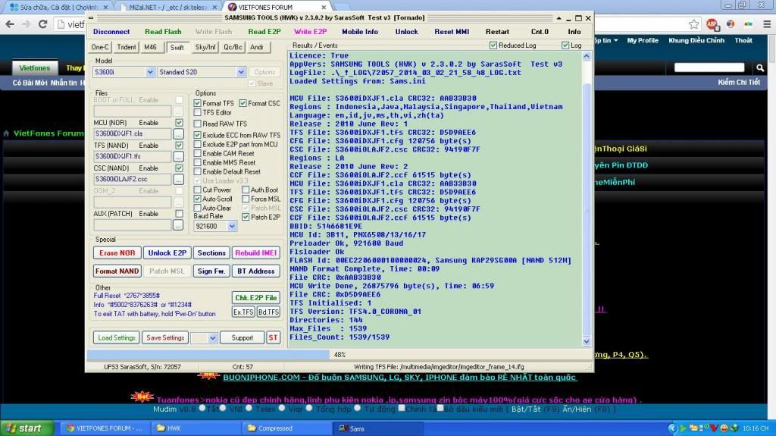Screen dimensions: 776x436
Task: Open BUONIPHONE.COM link in forum
Action: (x=399, y=378)
